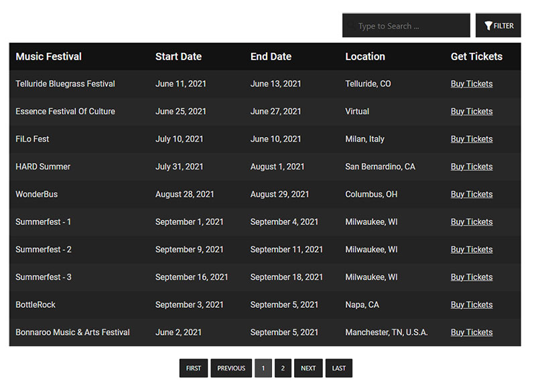Follow HARD Summer Buy Tickets link
536x388 pixels.
click(x=472, y=167)
